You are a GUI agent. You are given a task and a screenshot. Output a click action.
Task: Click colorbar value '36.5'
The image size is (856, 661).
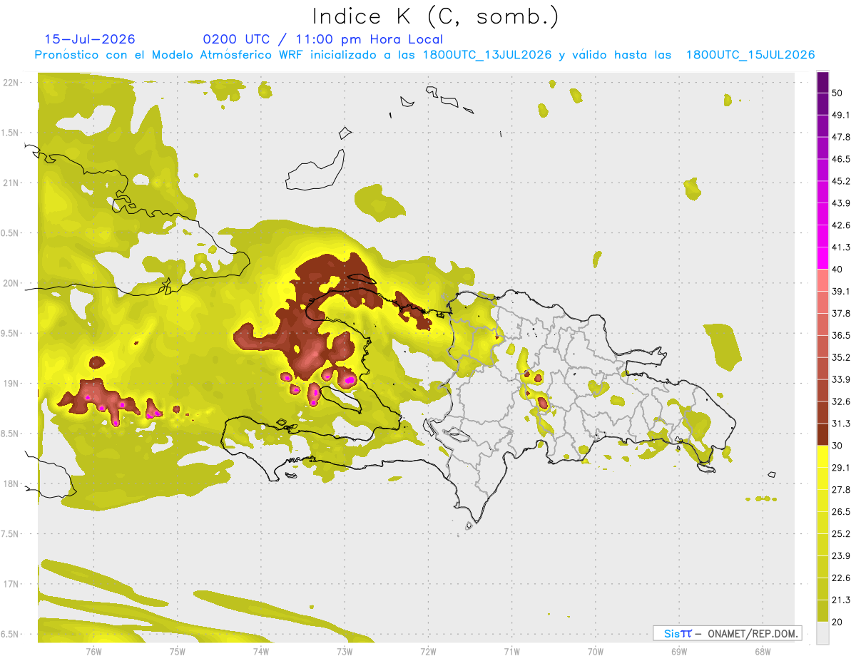tap(841, 336)
